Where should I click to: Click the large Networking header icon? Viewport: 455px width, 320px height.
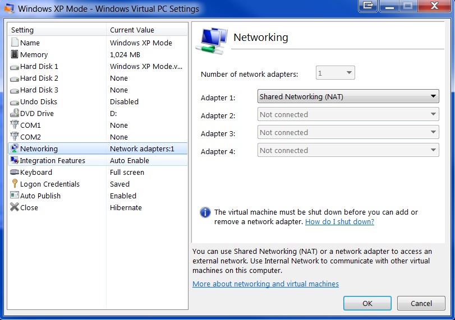coord(212,40)
